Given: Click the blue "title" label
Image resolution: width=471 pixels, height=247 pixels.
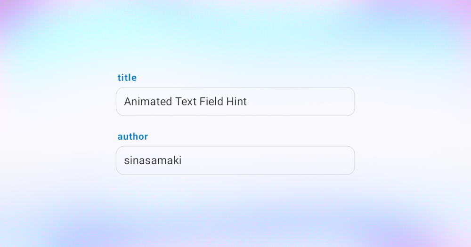Looking at the screenshot, I should [127, 78].
